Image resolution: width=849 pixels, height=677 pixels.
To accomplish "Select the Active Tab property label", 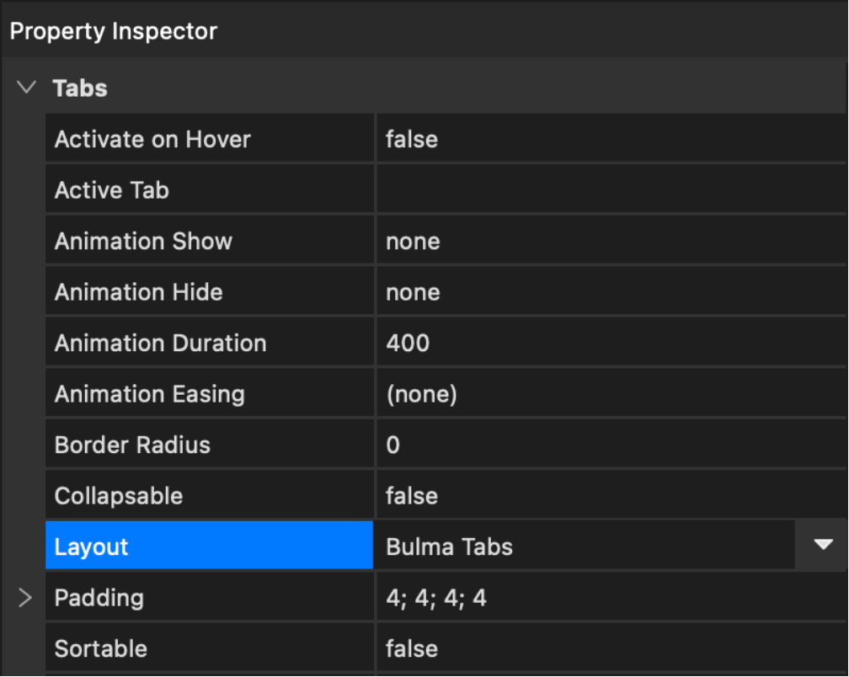I will click(112, 190).
